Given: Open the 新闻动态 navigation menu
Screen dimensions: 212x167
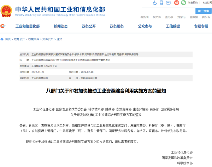Looking at the screenshot, I should [x=60, y=26].
